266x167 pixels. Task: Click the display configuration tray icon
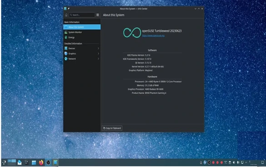pos(242,162)
